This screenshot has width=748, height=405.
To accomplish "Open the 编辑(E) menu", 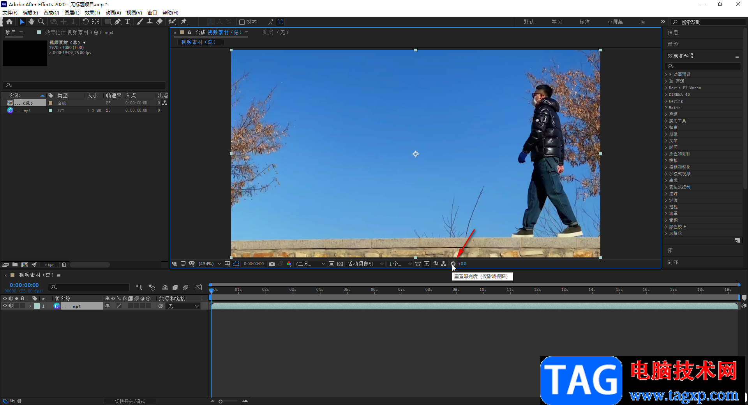I will [x=30, y=12].
